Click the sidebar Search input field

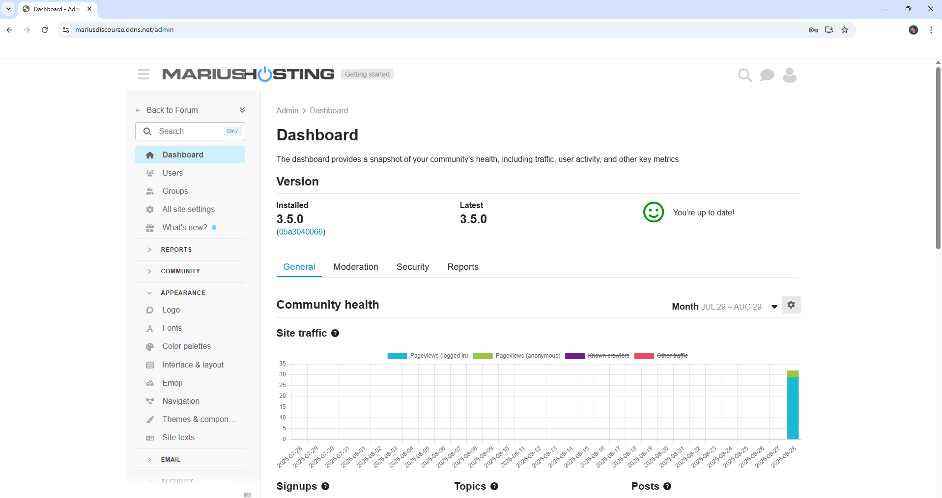pos(190,131)
